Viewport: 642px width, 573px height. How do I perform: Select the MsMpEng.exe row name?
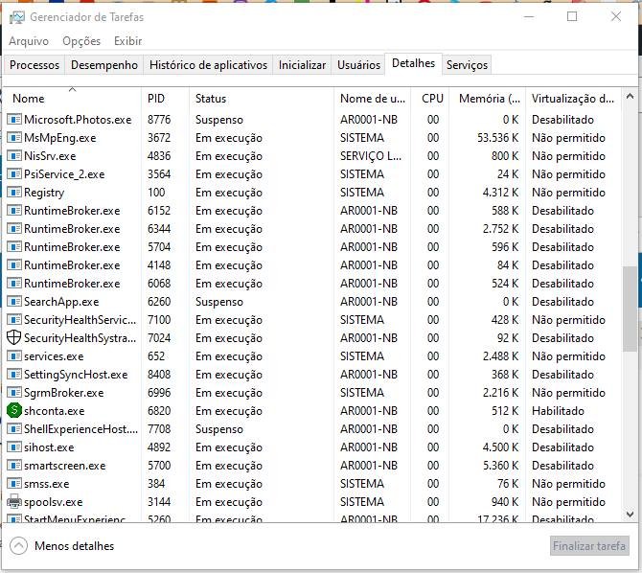[59, 138]
